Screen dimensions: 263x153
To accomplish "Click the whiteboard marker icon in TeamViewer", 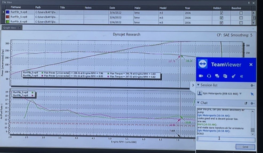I will tap(233, 76).
